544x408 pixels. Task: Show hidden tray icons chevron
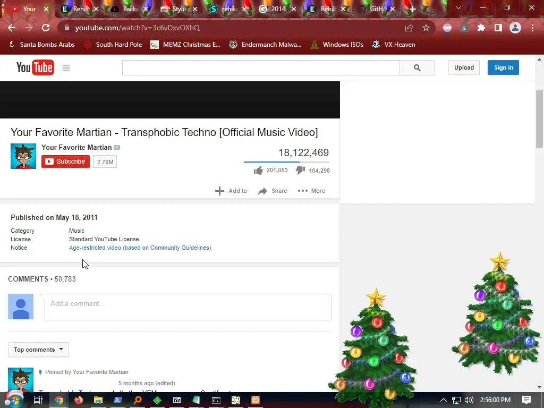[444, 400]
